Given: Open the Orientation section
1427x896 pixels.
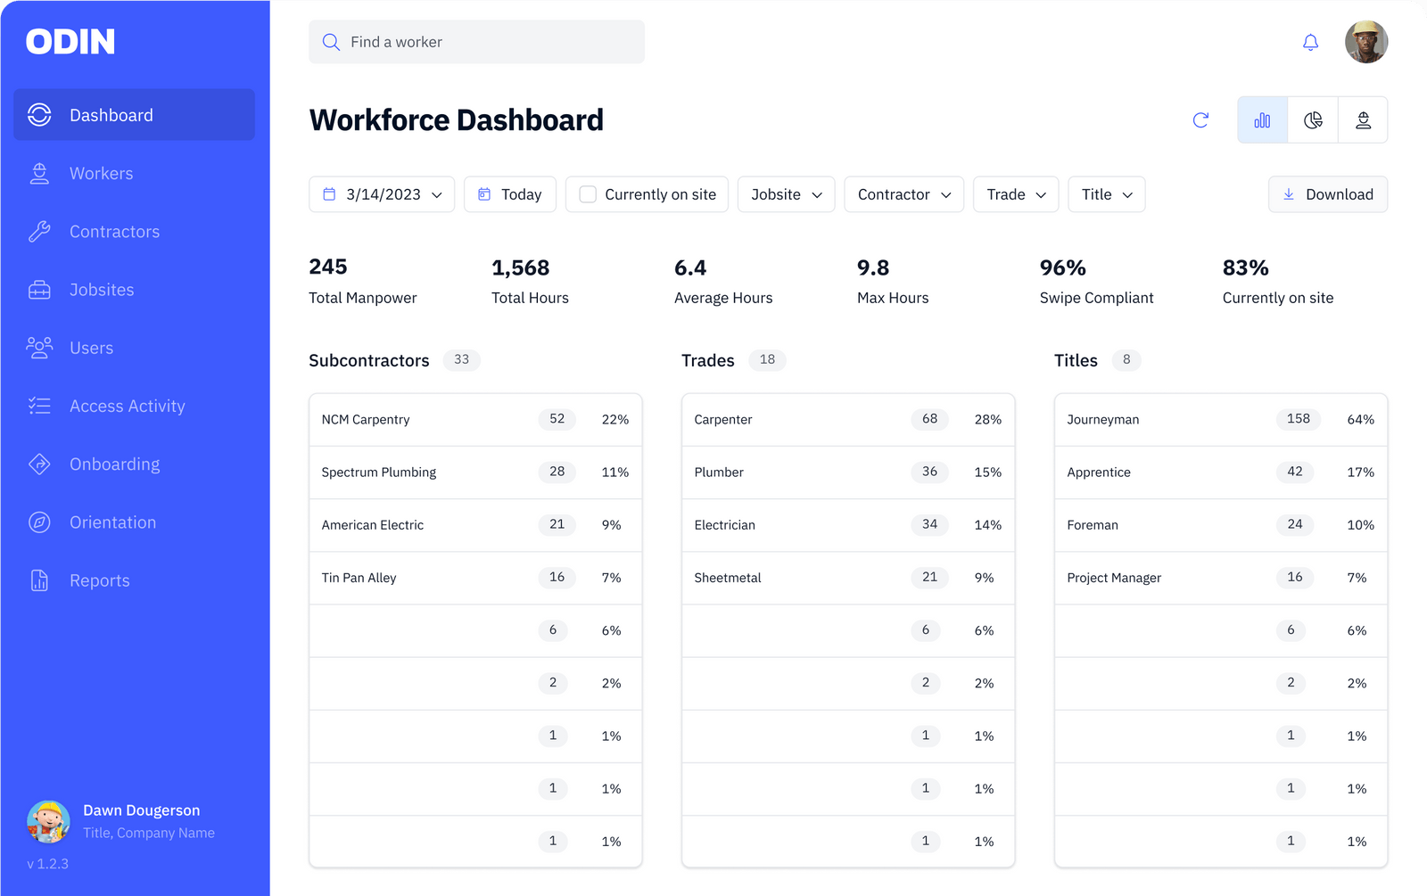Looking at the screenshot, I should (112, 522).
